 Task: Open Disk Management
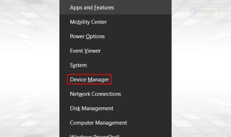92,109
